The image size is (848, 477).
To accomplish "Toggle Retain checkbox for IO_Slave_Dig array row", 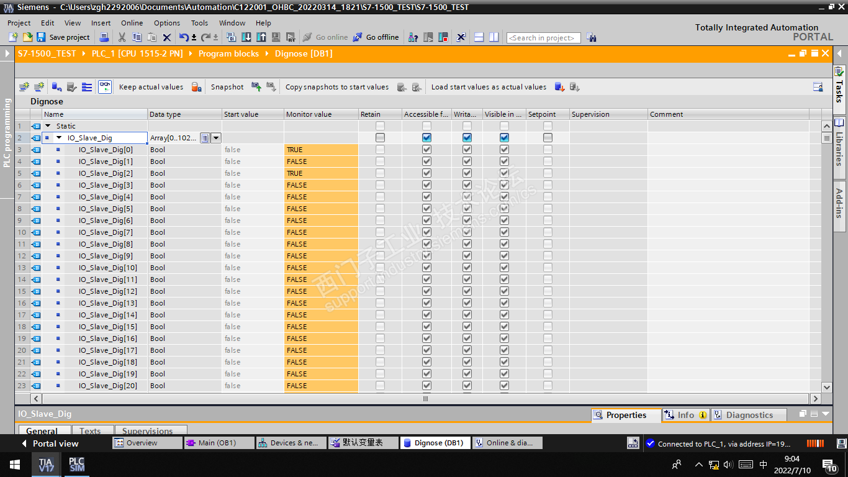I will pyautogui.click(x=380, y=138).
